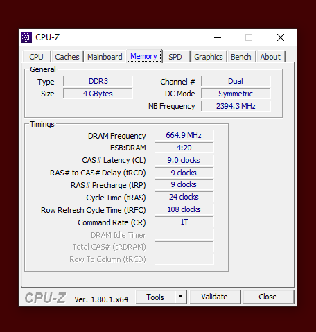
Task: Select the Memory tab
Action: coord(143,56)
